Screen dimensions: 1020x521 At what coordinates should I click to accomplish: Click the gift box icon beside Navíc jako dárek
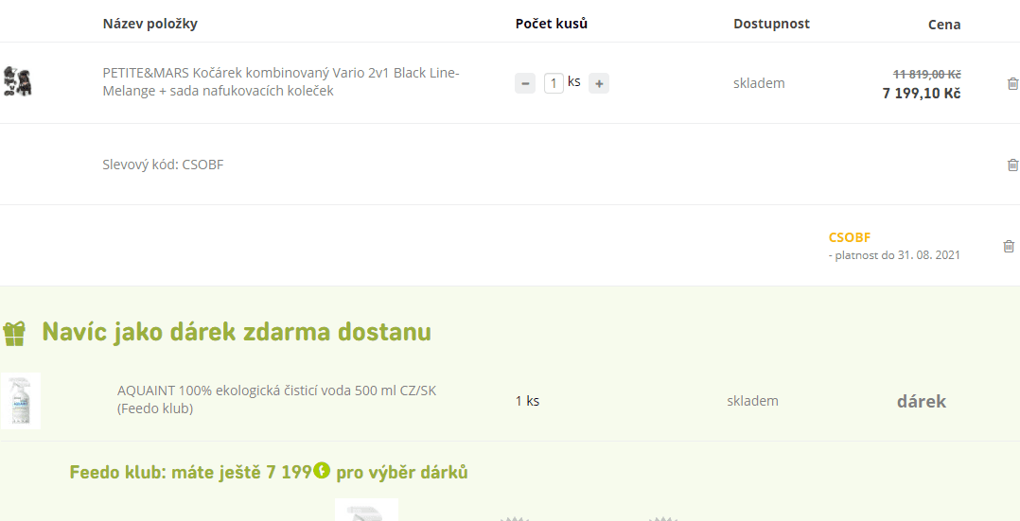point(14,333)
